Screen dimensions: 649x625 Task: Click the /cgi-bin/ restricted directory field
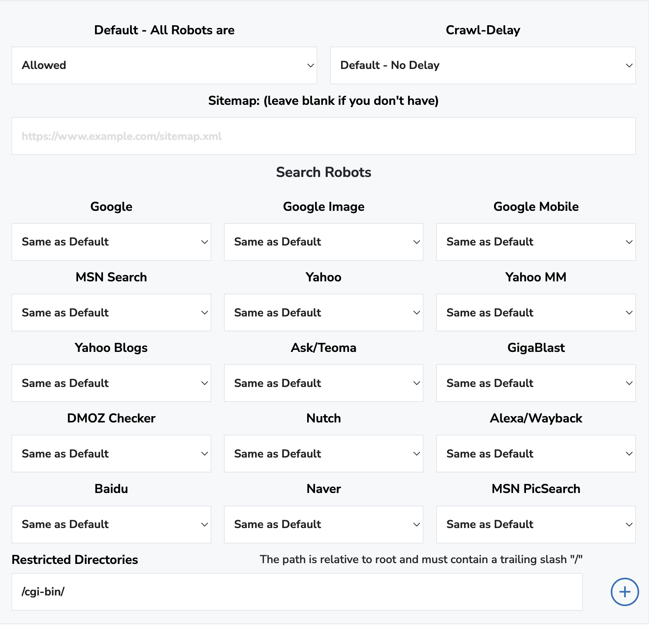click(x=297, y=592)
